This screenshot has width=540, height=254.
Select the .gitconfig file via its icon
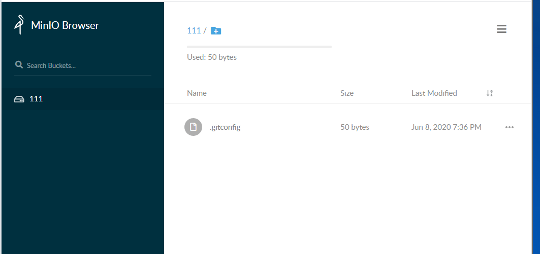193,127
